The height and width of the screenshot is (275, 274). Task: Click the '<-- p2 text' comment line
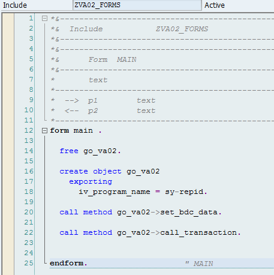coord(103,110)
